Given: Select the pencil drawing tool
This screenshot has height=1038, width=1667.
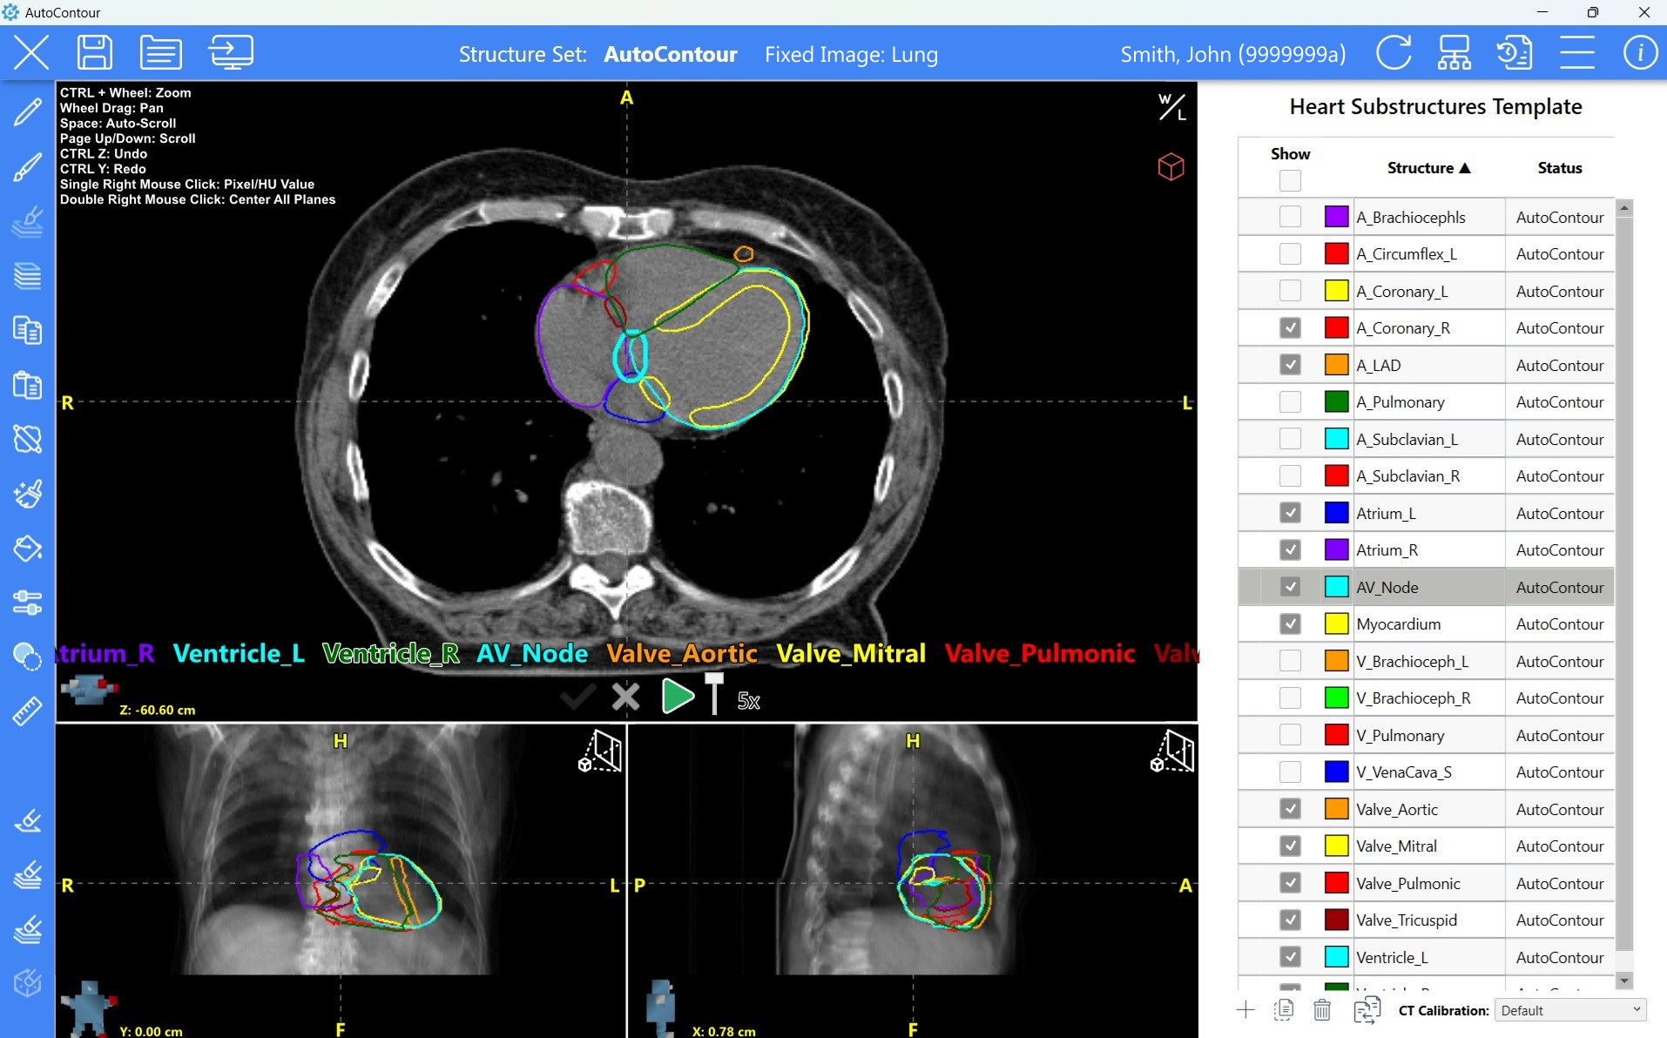Looking at the screenshot, I should [27, 112].
